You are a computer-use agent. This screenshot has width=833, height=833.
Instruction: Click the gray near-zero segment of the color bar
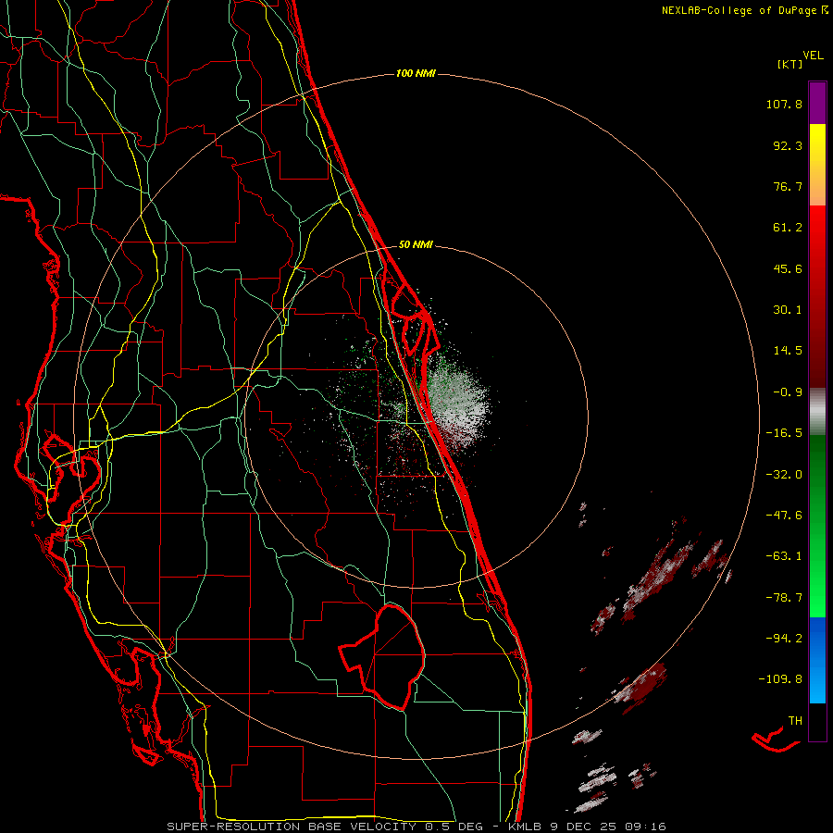pos(817,412)
